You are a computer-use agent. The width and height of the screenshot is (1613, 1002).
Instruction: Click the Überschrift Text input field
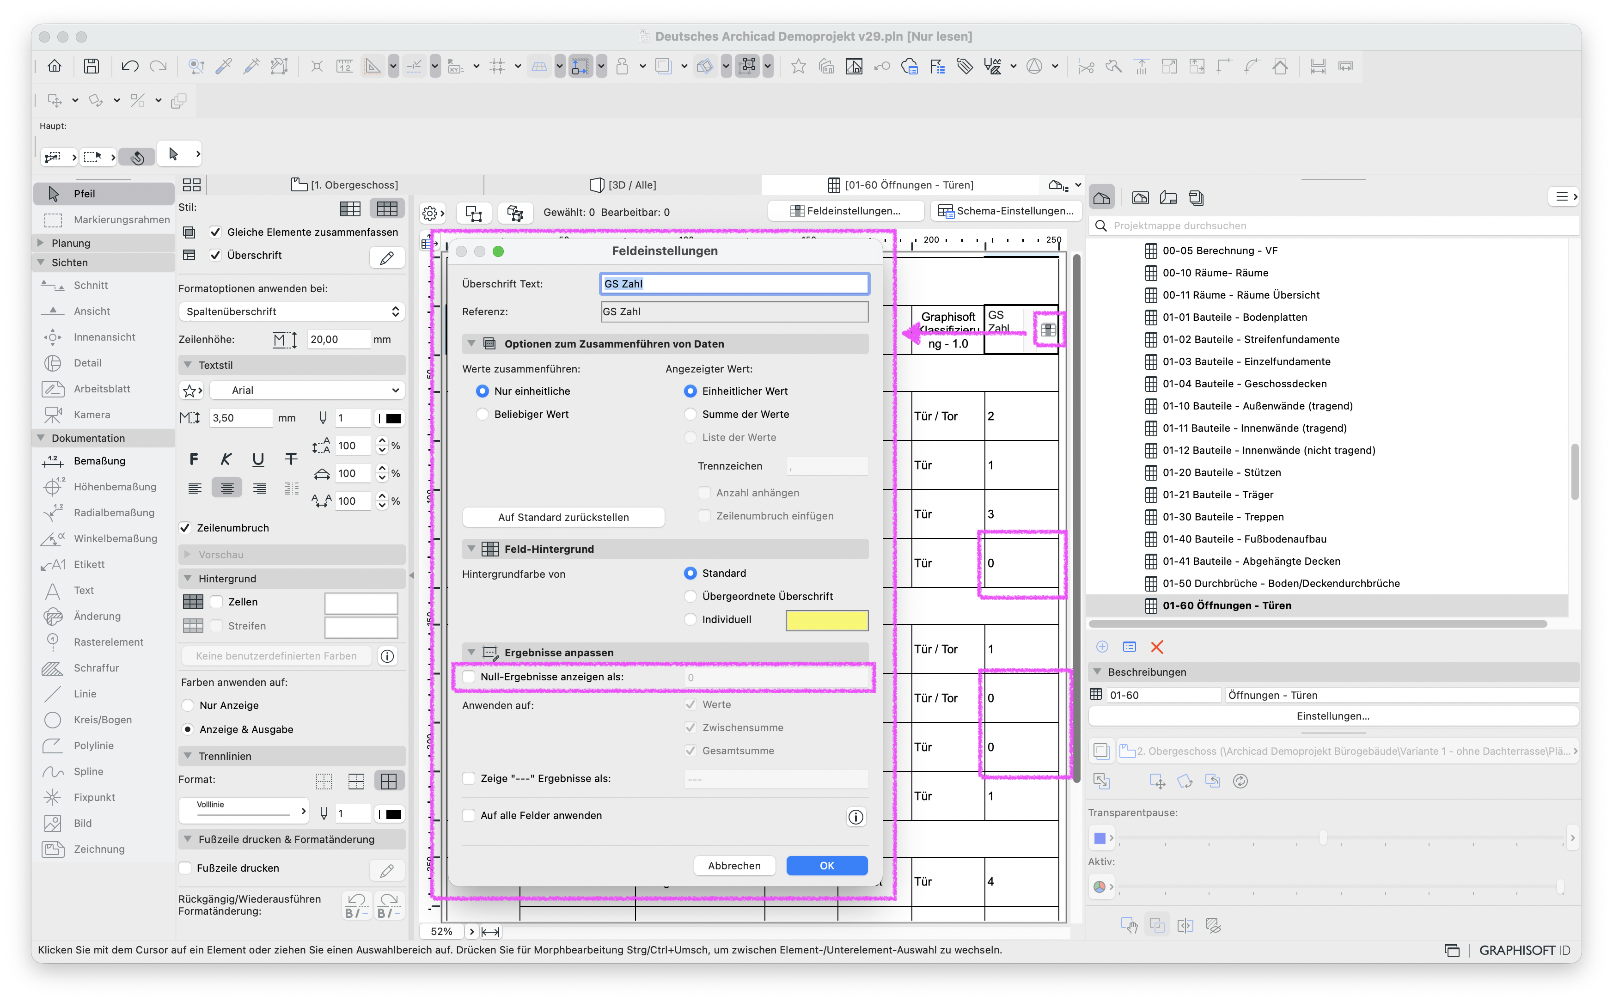coord(734,284)
